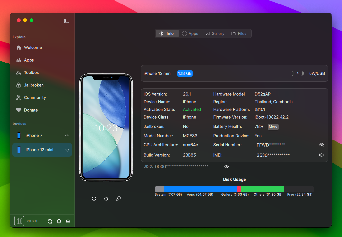Image resolution: width=342 pixels, height=237 pixels.
Task: Click the dark Free segment of disk bar
Action: [x=299, y=189]
